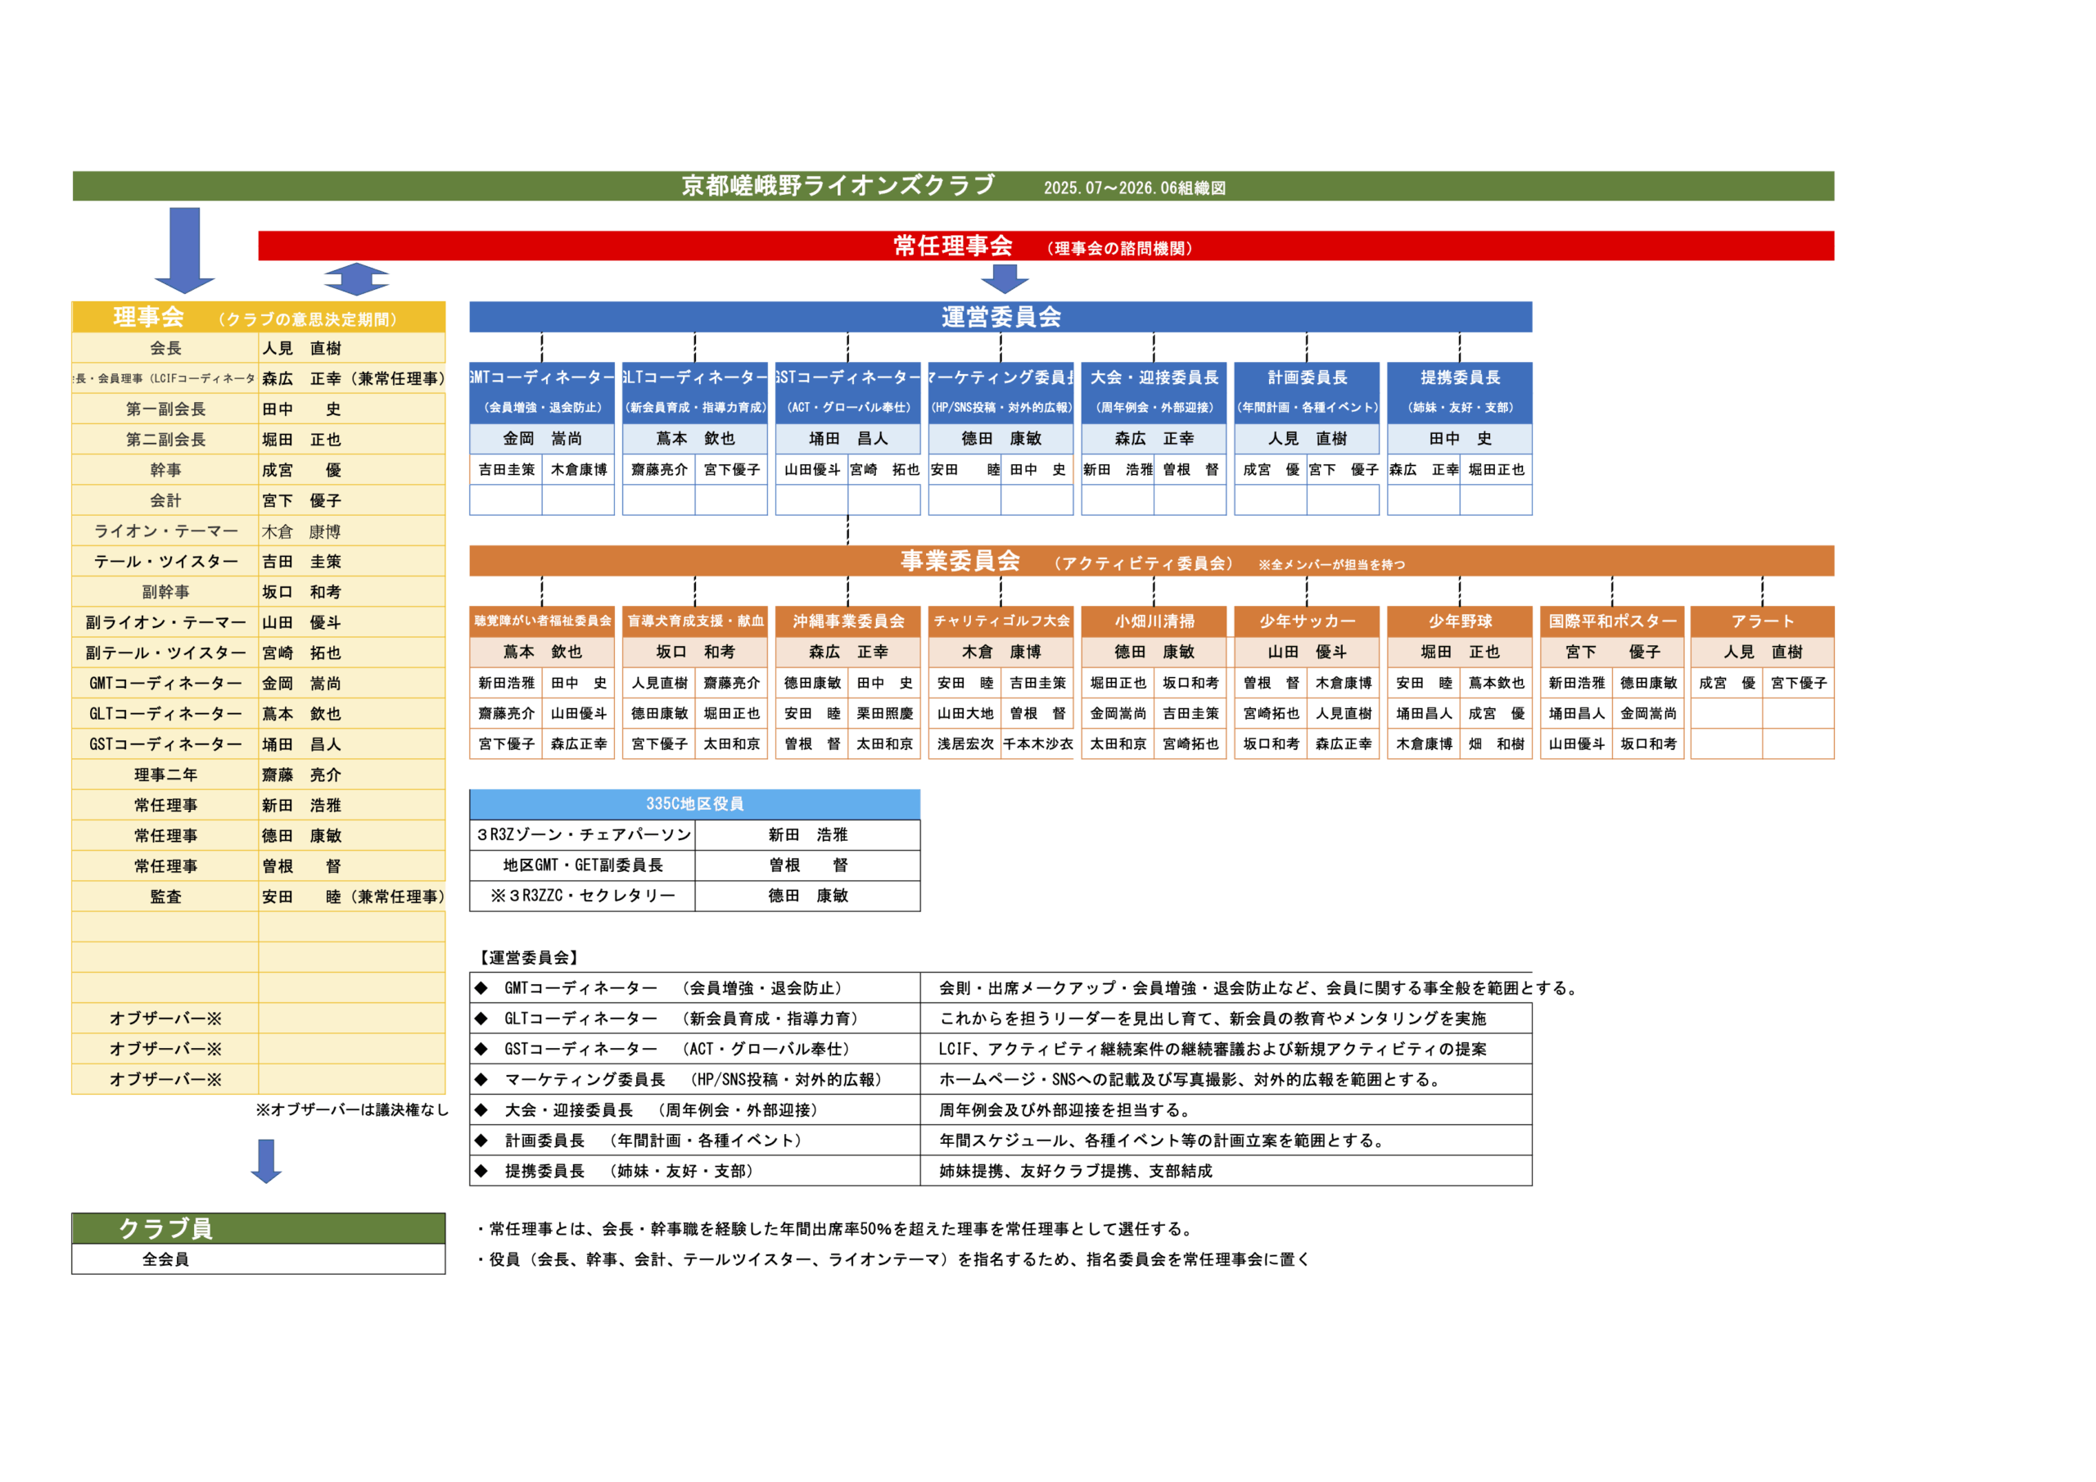Select the name 千本木沙衣
This screenshot has width=2096, height=1482.
tap(1037, 744)
